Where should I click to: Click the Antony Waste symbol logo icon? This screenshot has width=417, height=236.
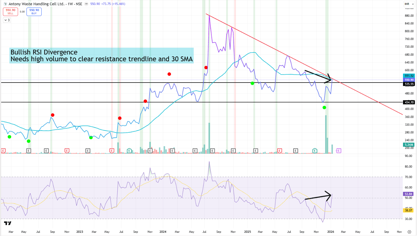click(x=6, y=4)
